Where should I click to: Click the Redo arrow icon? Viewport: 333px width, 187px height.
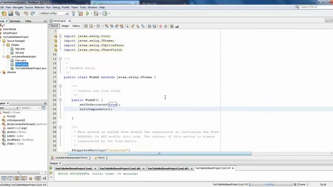(x=33, y=14)
